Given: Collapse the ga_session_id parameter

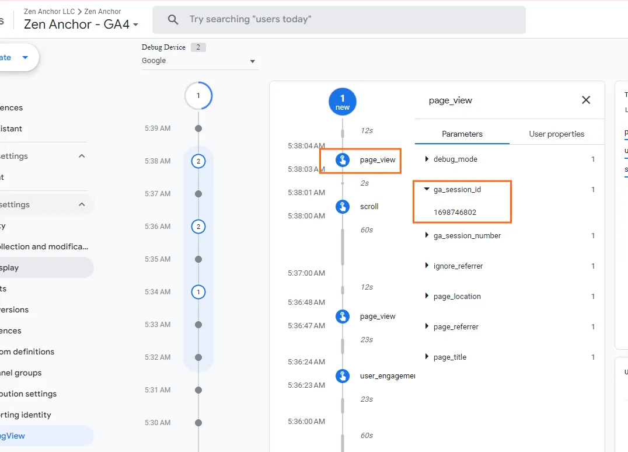Looking at the screenshot, I should tap(427, 189).
